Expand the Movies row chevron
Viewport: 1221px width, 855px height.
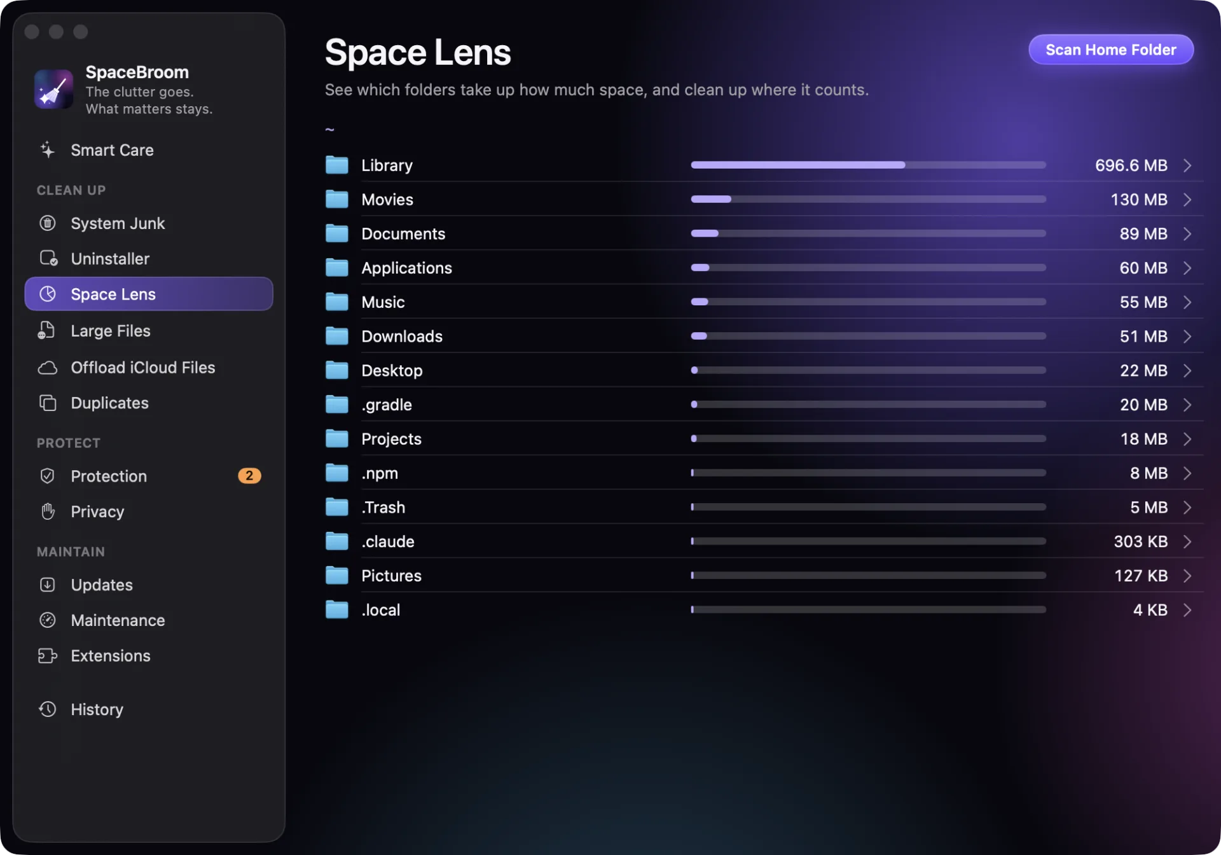[1187, 200]
